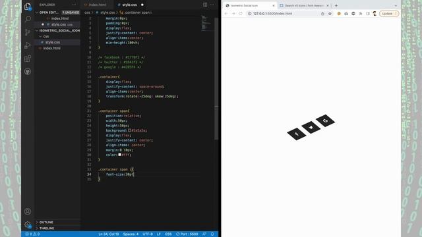Select the style.css editor tab
Image resolution: width=422 pixels, height=237 pixels.
(129, 5)
